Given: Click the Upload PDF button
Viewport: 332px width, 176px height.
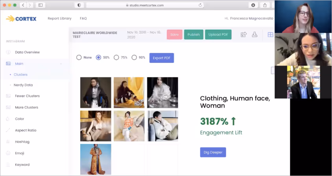Looking at the screenshot, I should [x=218, y=35].
